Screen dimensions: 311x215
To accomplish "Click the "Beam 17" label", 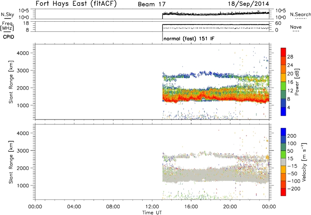I will tap(152, 4).
